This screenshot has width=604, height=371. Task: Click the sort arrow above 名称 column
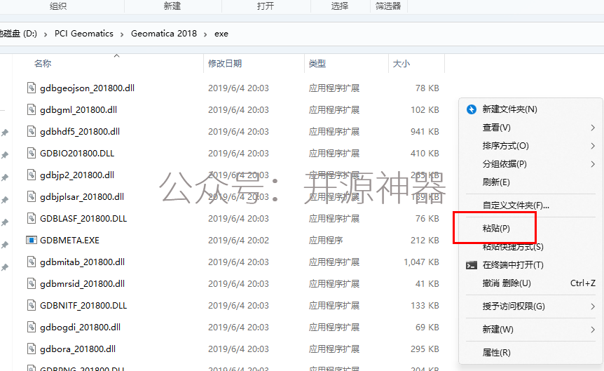(117, 56)
